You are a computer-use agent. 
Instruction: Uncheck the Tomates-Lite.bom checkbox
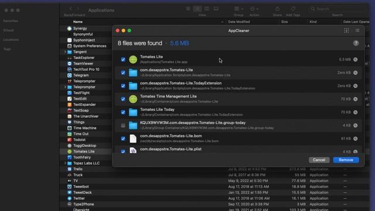pos(123,138)
